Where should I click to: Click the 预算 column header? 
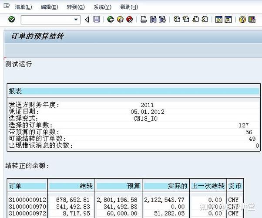pyautogui.click(x=118, y=186)
